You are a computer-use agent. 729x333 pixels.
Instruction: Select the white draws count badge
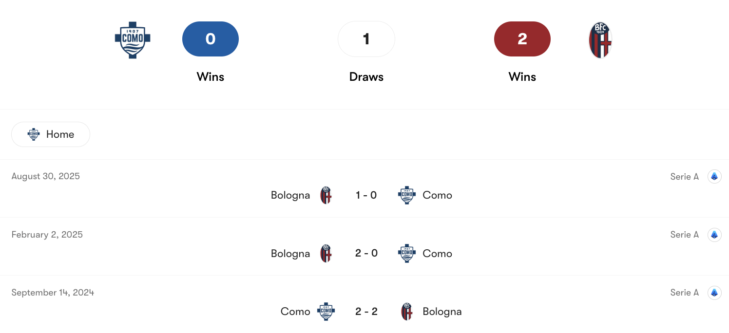(x=366, y=39)
